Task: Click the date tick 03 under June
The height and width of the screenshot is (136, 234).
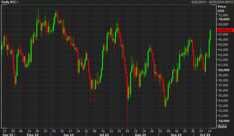Action: pos(54,131)
